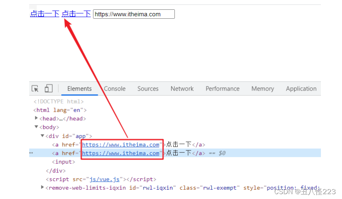This screenshot has width=342, height=199.
Task: Switch to the Memory tab
Action: 262,89
